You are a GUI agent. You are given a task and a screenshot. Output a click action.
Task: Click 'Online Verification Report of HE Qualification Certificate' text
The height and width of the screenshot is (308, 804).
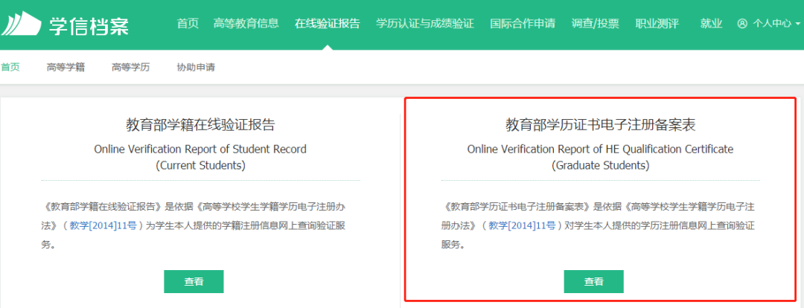pyautogui.click(x=601, y=149)
